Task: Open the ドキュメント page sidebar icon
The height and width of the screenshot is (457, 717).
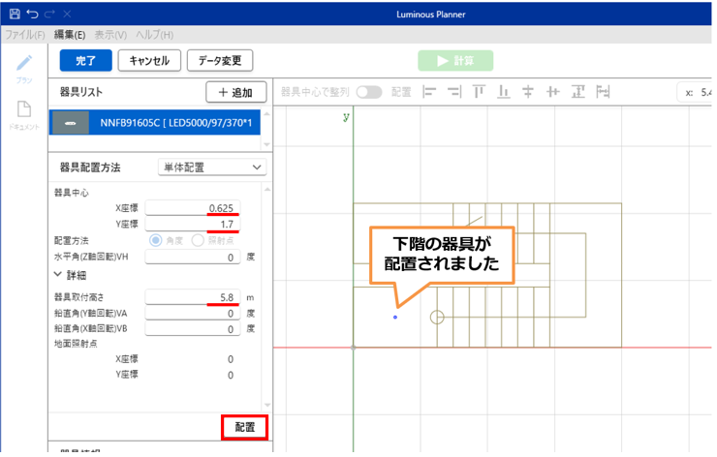Action: tap(24, 114)
